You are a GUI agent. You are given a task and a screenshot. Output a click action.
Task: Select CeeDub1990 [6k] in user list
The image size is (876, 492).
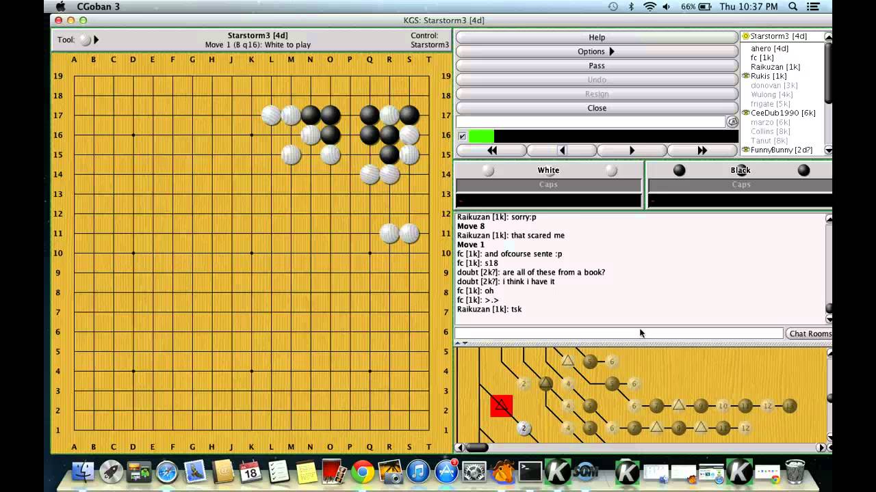(x=783, y=113)
